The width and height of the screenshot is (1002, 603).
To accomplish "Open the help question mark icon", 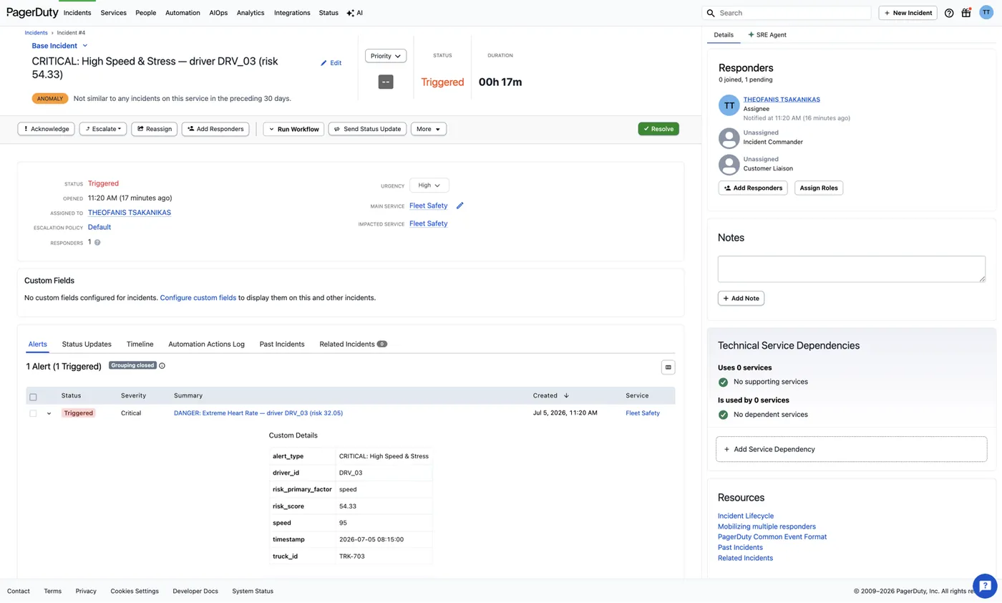I will coord(949,13).
